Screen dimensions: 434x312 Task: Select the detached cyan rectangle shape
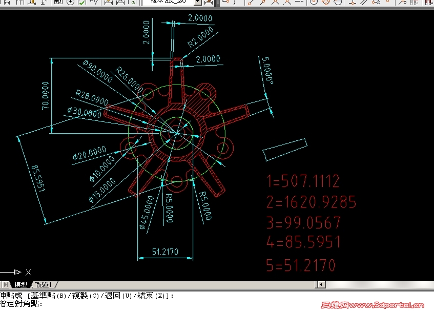pyautogui.click(x=285, y=150)
